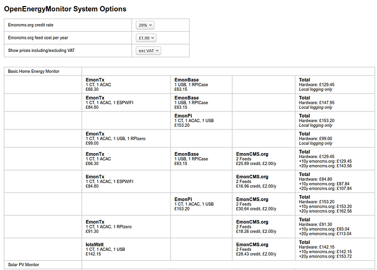The image size is (377, 270).
Task: Click the EmonCMS.org cell with £30.64 credit
Action: [264, 204]
